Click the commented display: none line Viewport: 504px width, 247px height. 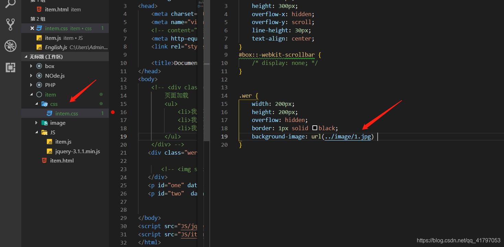pyautogui.click(x=285, y=63)
